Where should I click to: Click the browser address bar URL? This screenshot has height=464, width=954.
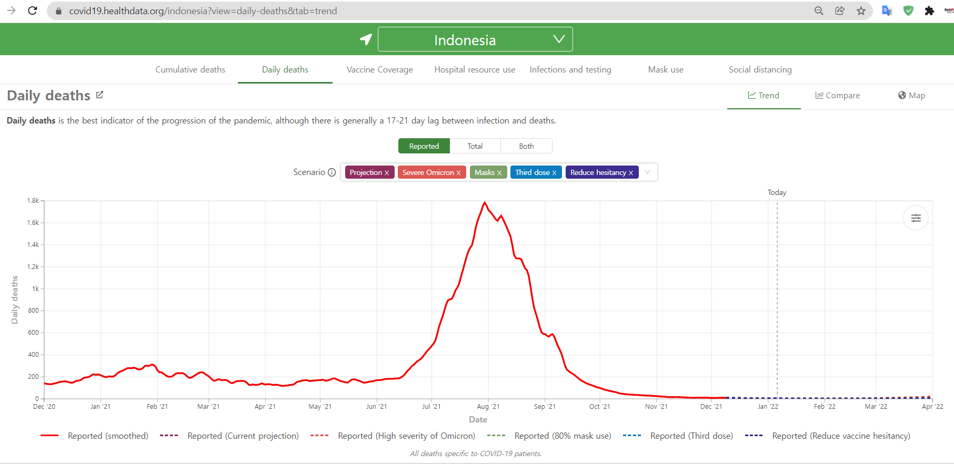[203, 11]
